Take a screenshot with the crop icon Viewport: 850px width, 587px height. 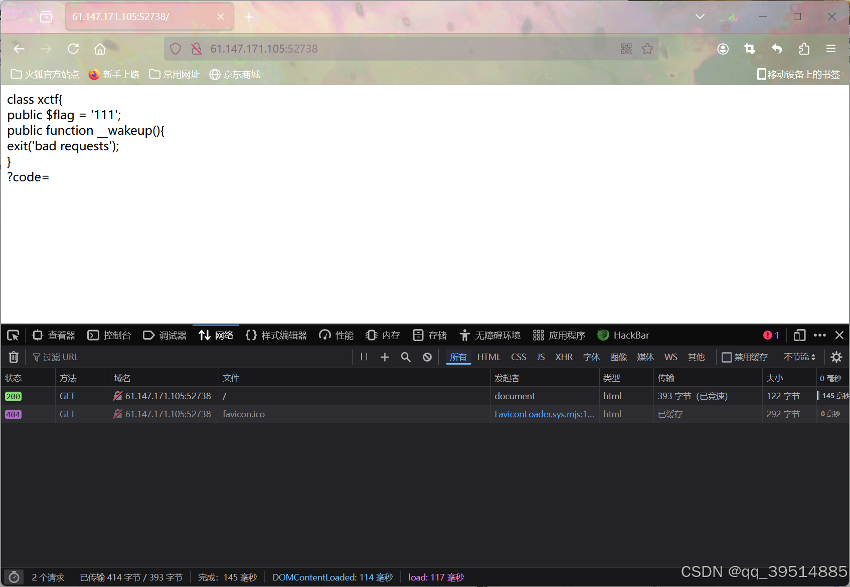[750, 49]
